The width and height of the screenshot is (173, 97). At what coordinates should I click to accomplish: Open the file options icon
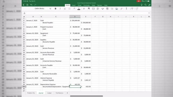27,5
